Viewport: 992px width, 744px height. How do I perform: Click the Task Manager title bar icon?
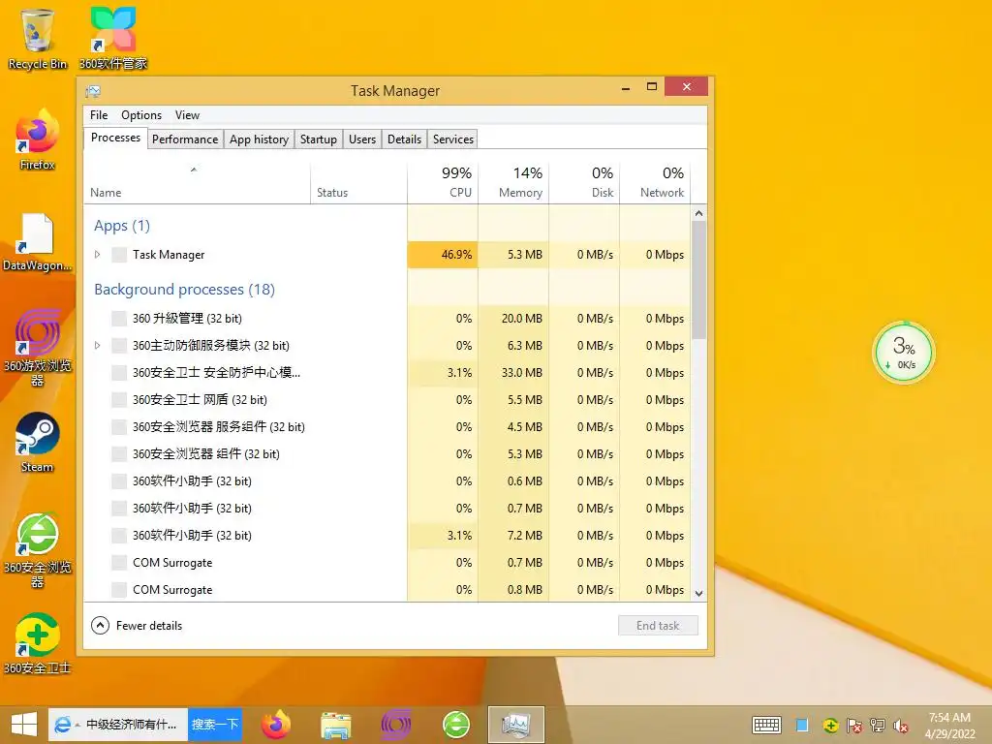pos(93,91)
